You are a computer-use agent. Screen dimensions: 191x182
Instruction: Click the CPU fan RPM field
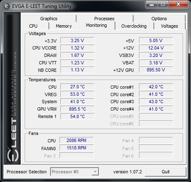(76, 140)
